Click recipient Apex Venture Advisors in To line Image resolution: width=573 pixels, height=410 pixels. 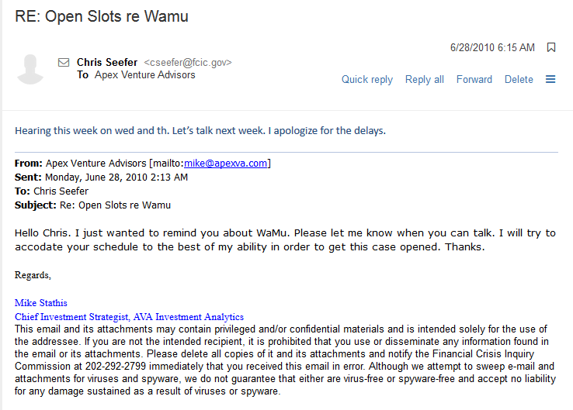click(x=144, y=75)
